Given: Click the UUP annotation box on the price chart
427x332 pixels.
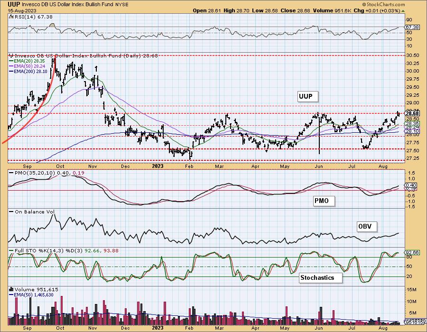Looking at the screenshot, I should pos(308,96).
